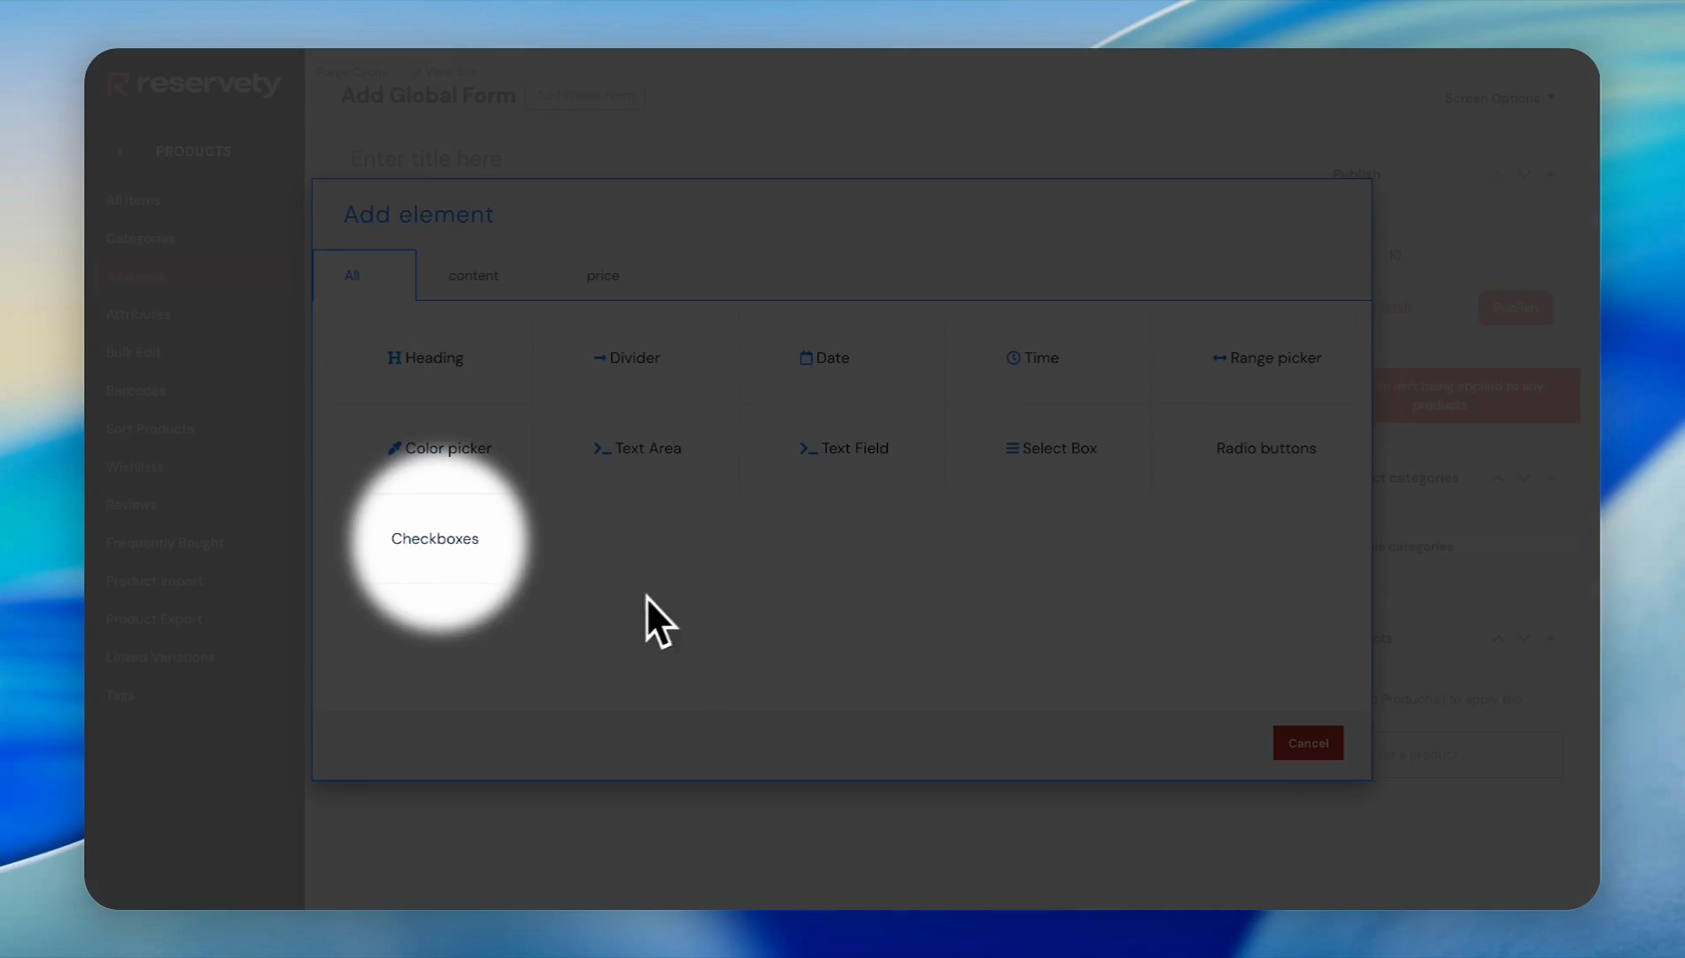This screenshot has width=1685, height=958.
Task: Choose the Text Area element
Action: (638, 449)
